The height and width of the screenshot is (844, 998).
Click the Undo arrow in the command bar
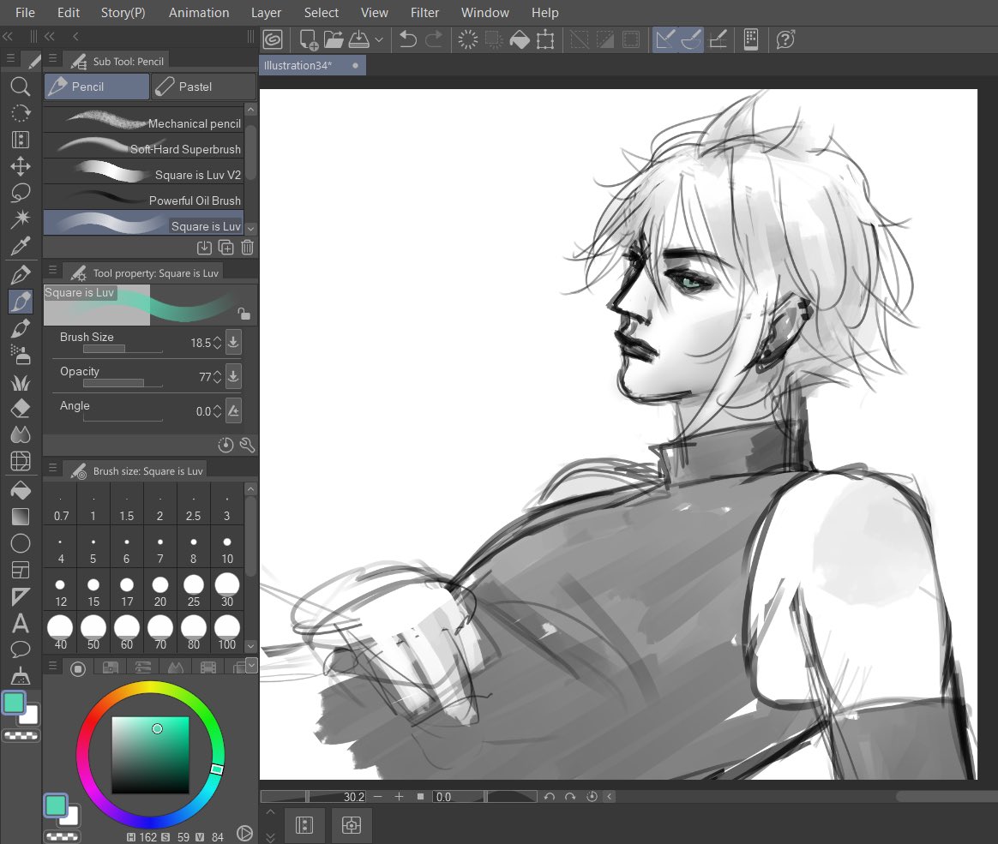tap(407, 39)
